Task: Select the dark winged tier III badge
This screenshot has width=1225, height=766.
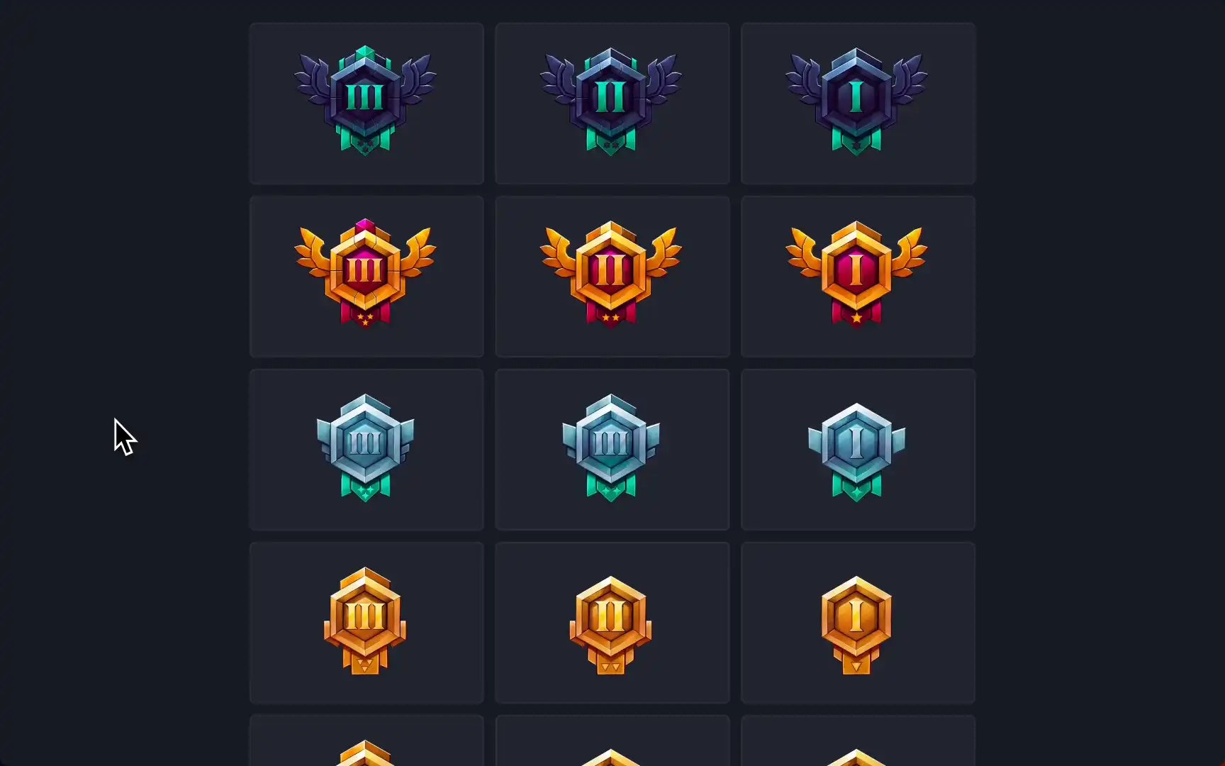Action: tap(365, 100)
